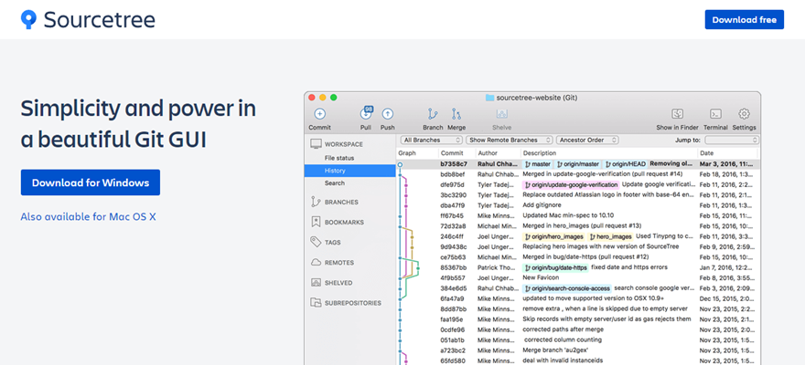Click the Download for Windows button

coord(90,182)
